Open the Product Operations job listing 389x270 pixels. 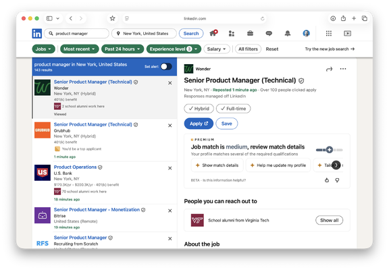click(x=75, y=167)
